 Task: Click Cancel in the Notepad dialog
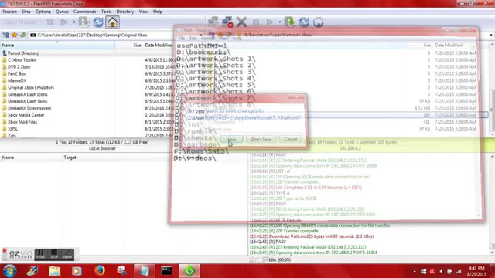pyautogui.click(x=290, y=139)
